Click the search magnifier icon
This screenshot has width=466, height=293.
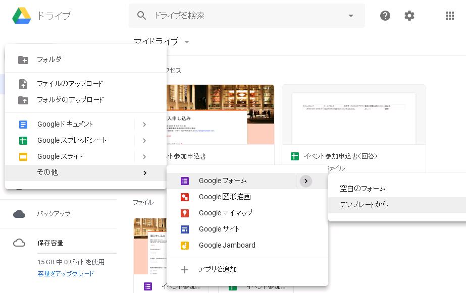[x=141, y=16]
